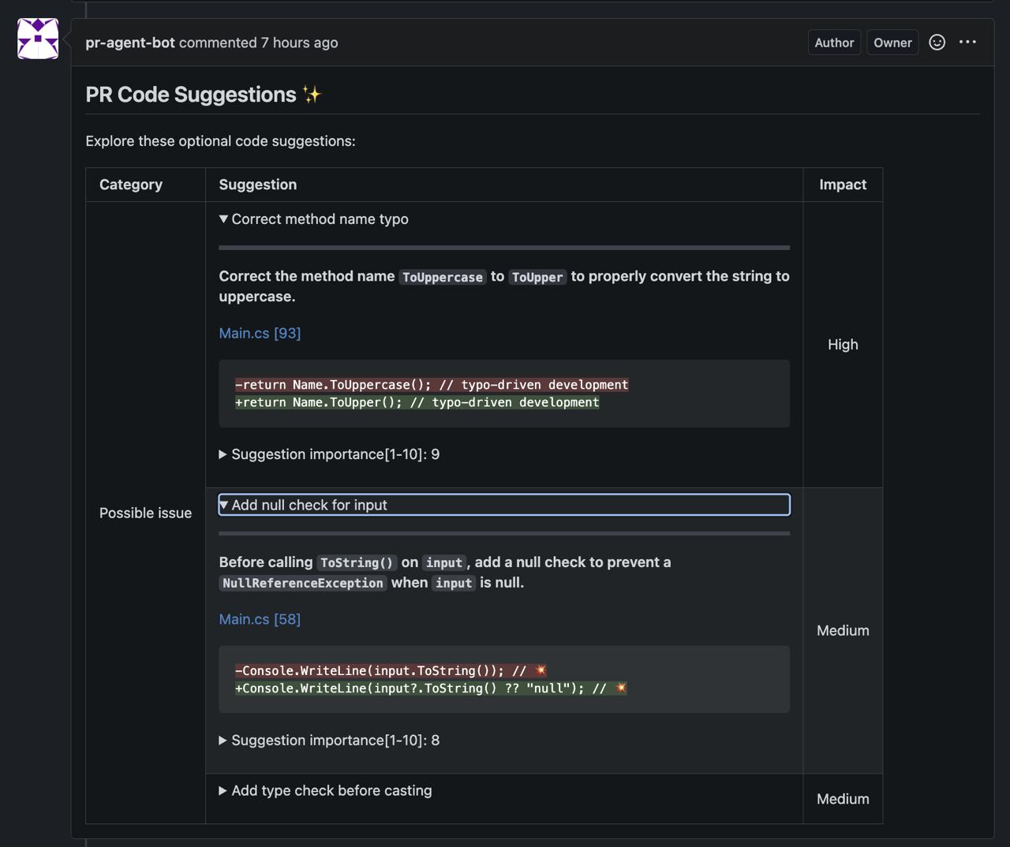Open the Main.cs [93] file link

click(260, 333)
